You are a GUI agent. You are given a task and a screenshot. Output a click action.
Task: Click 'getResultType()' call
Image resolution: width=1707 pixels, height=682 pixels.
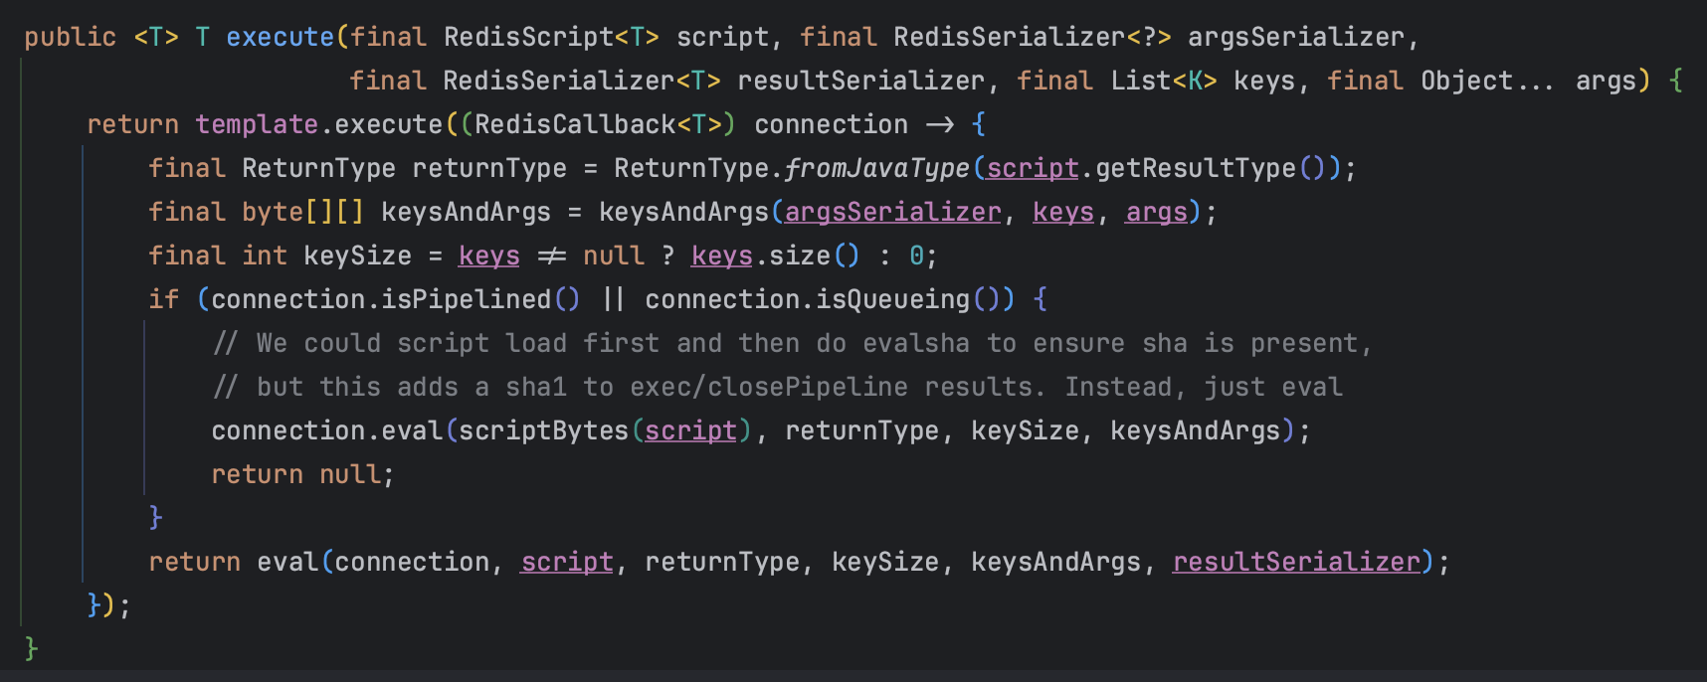click(x=1211, y=168)
